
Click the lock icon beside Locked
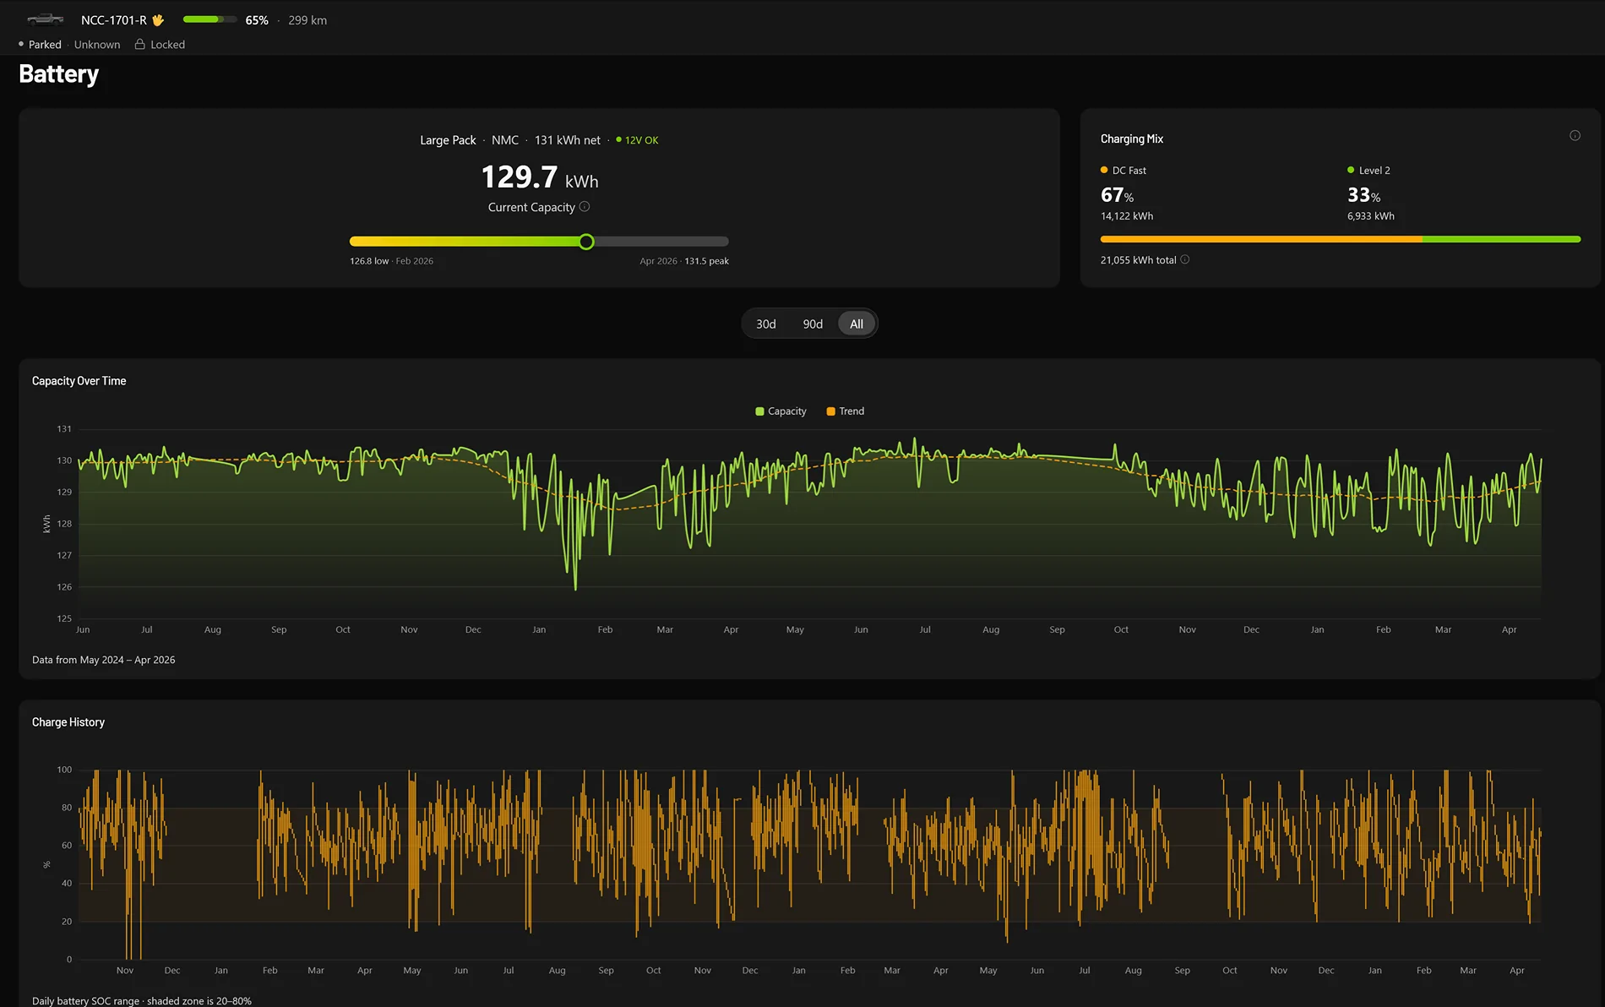coord(140,44)
